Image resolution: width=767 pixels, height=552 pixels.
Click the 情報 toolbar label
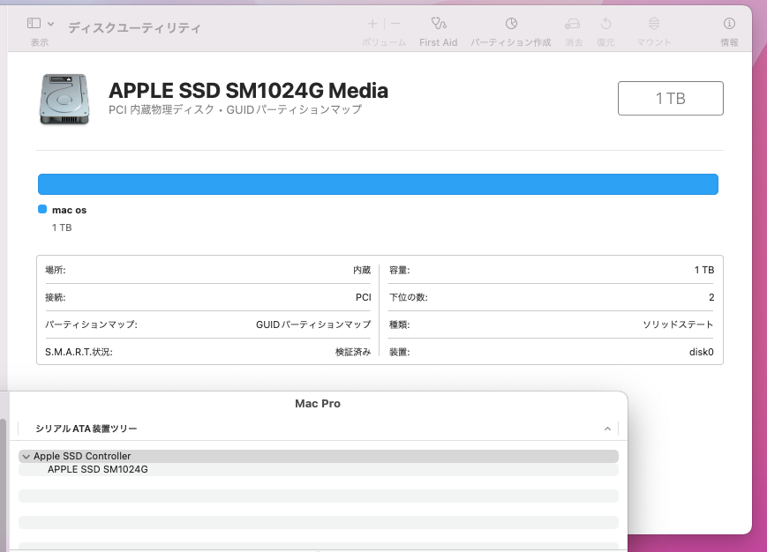coord(729,42)
